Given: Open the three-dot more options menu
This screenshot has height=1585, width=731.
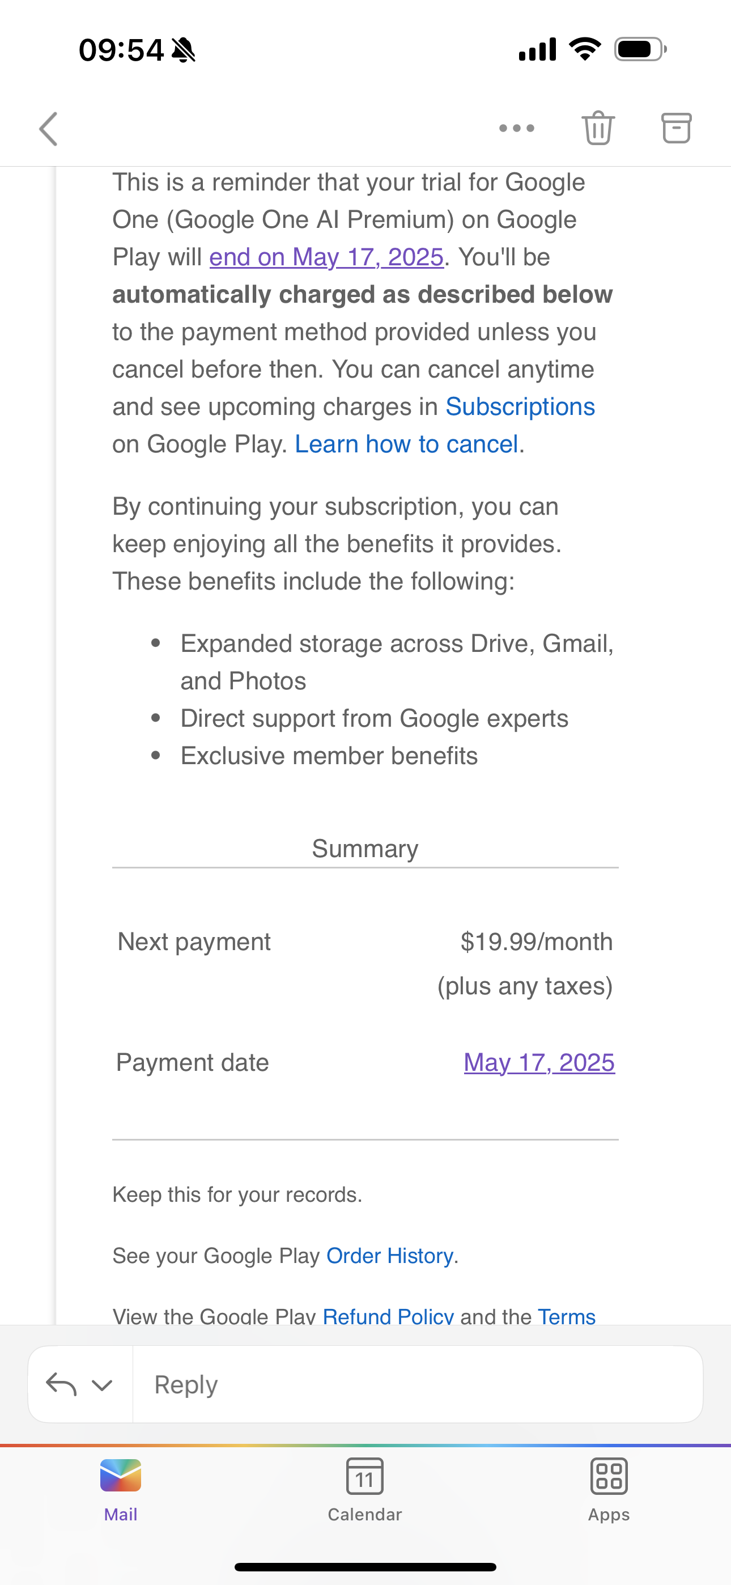Looking at the screenshot, I should click(517, 128).
